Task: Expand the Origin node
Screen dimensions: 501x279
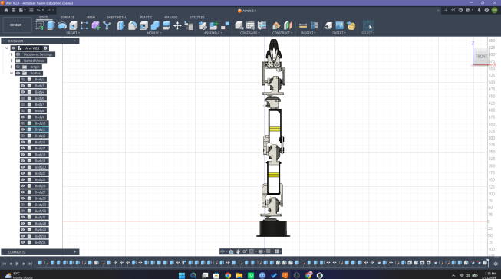Action: click(x=12, y=67)
